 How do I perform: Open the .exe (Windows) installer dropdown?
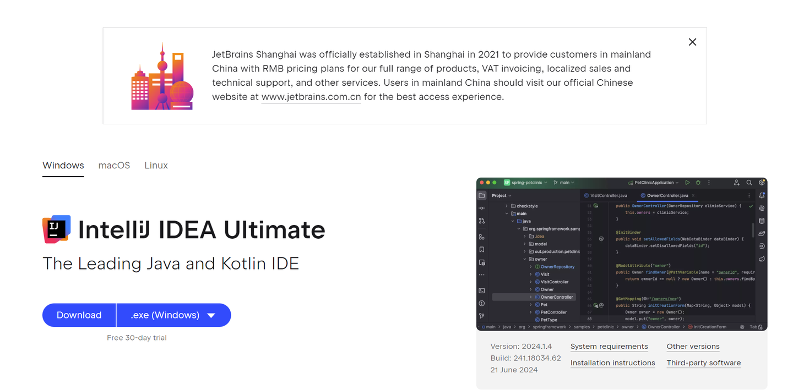(173, 315)
